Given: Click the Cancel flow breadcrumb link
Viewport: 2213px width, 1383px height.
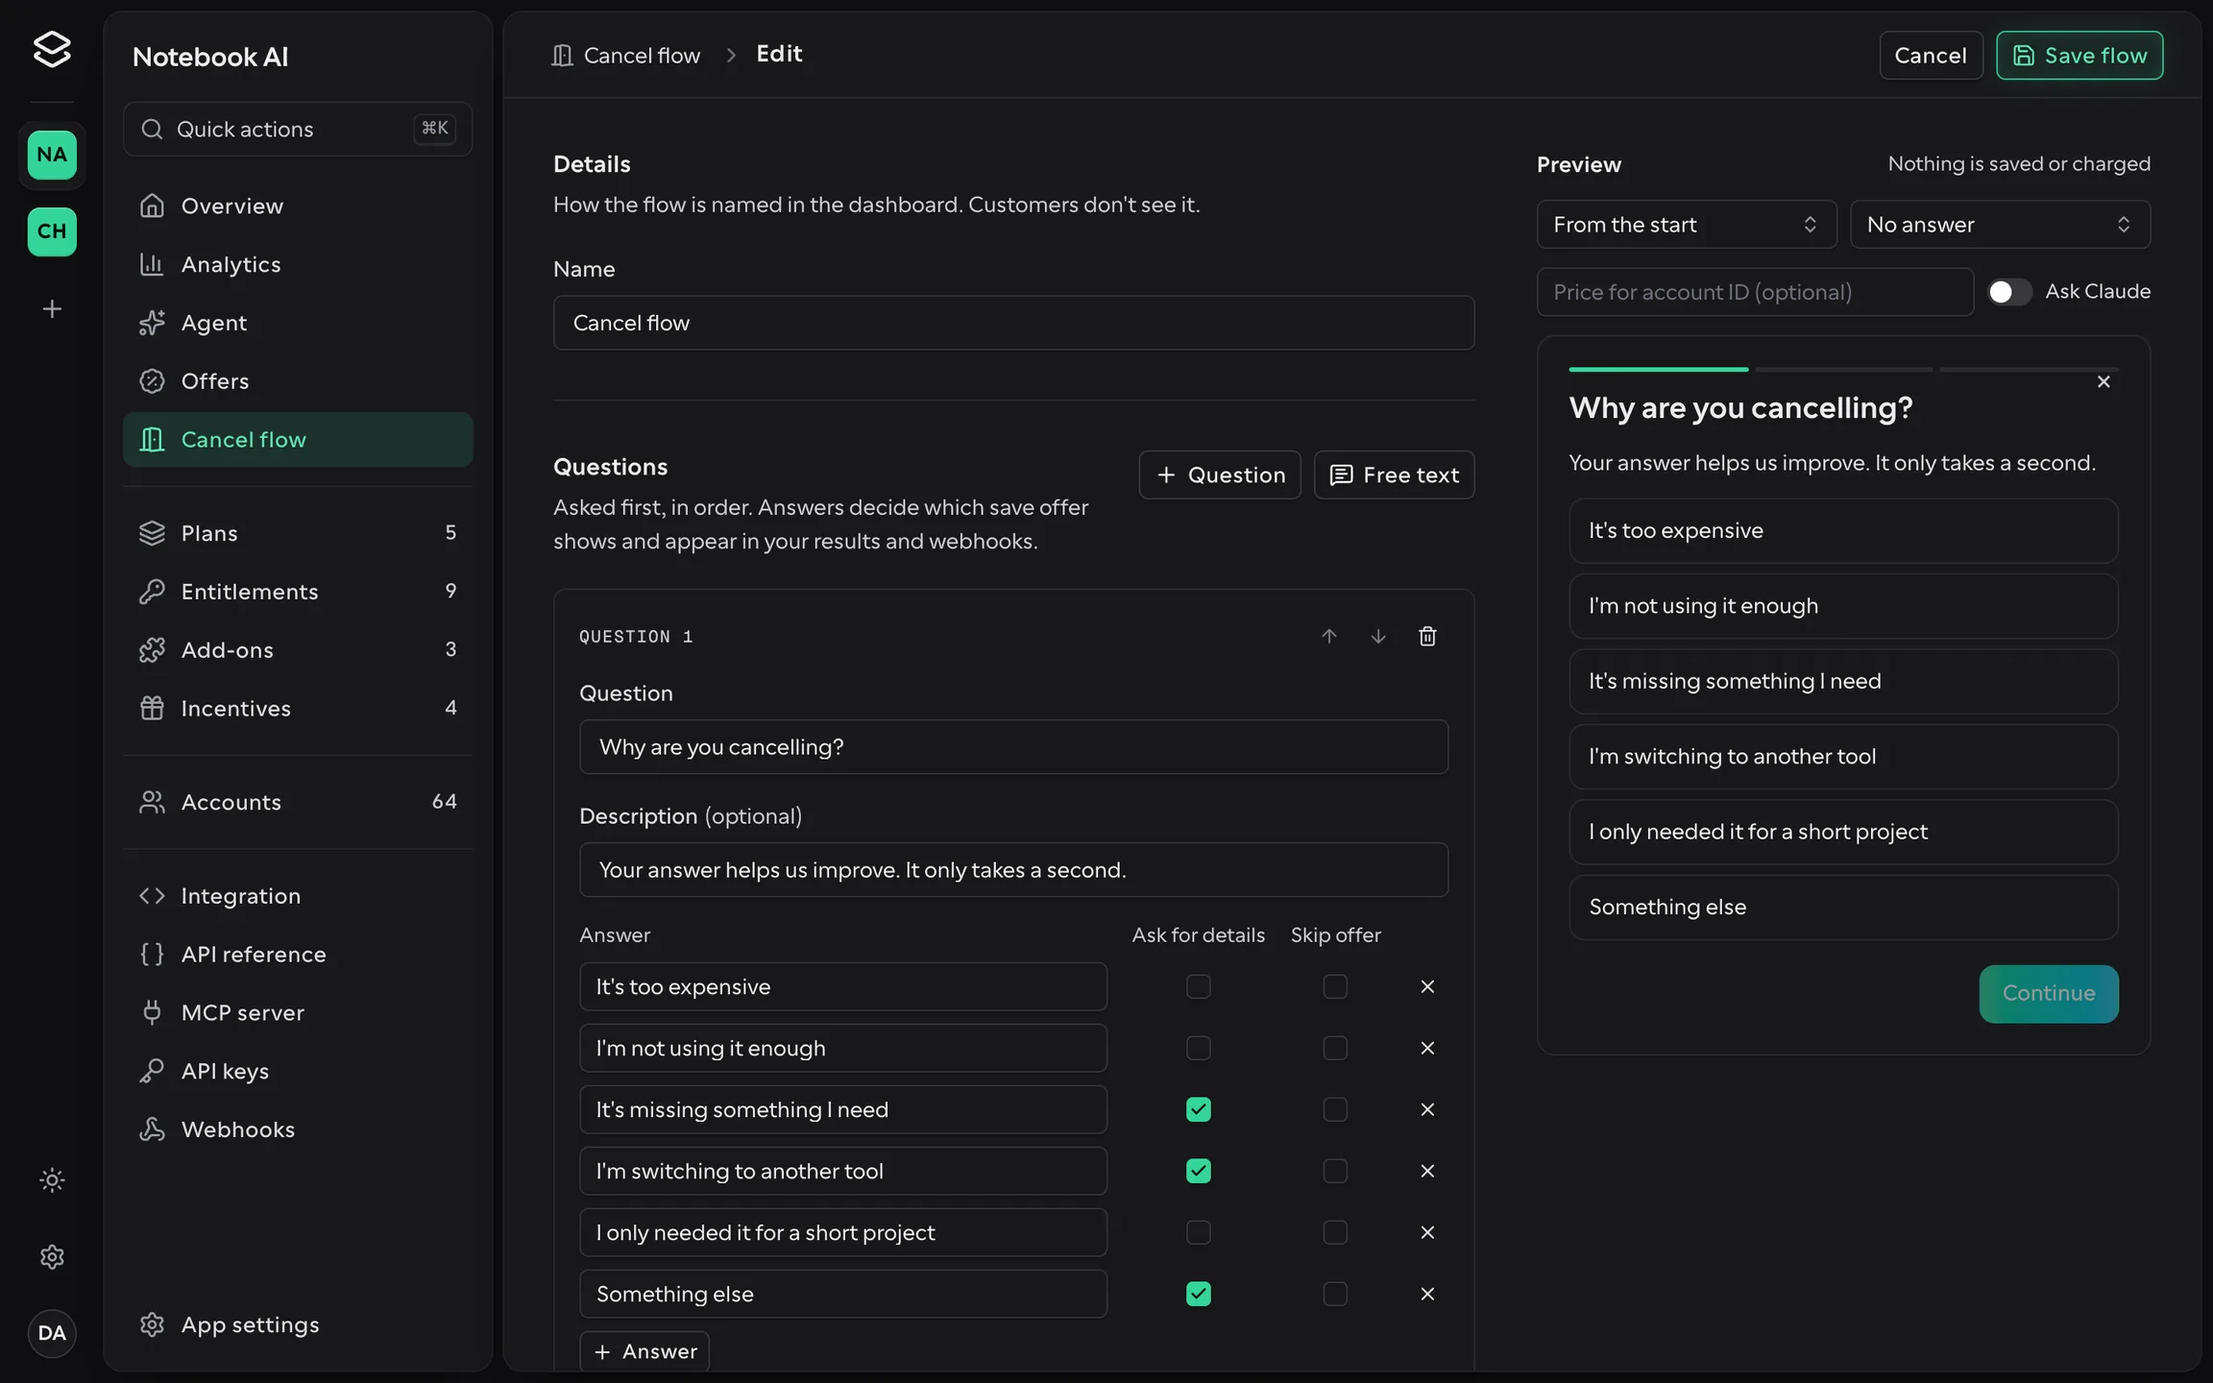Looking at the screenshot, I should pyautogui.click(x=625, y=56).
